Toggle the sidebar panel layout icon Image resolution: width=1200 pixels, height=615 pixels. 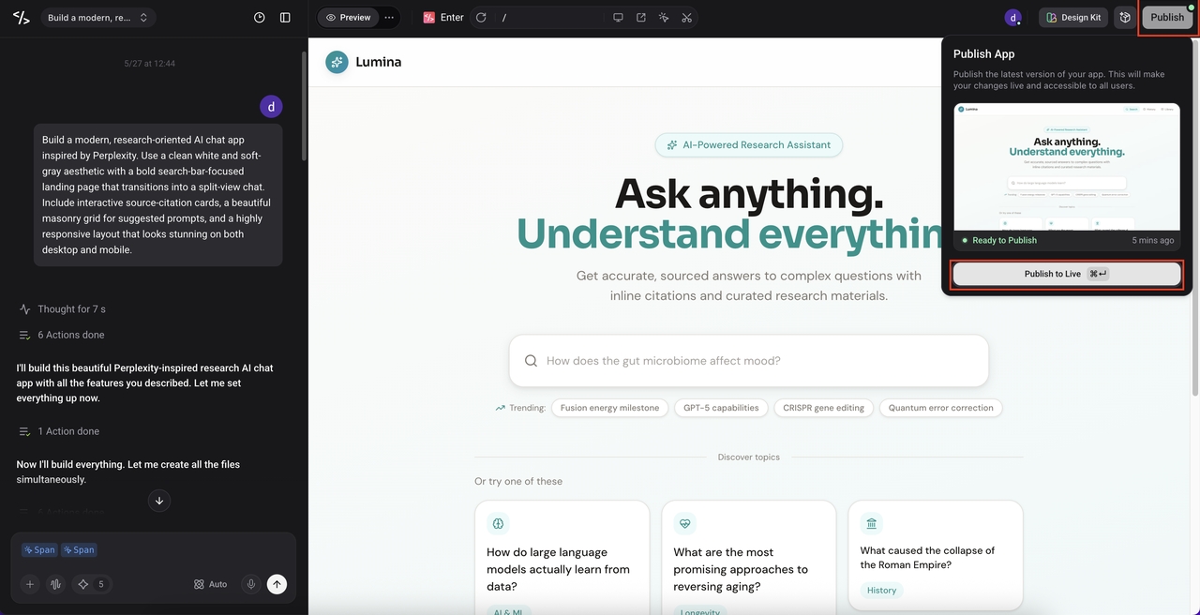click(x=285, y=18)
